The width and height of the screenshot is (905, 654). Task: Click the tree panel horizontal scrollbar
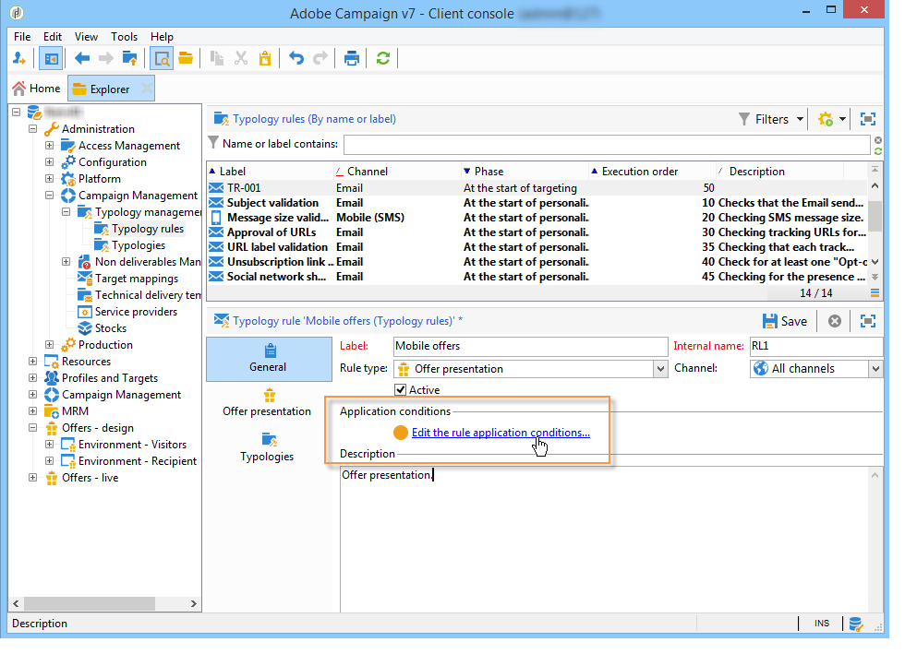click(90, 604)
